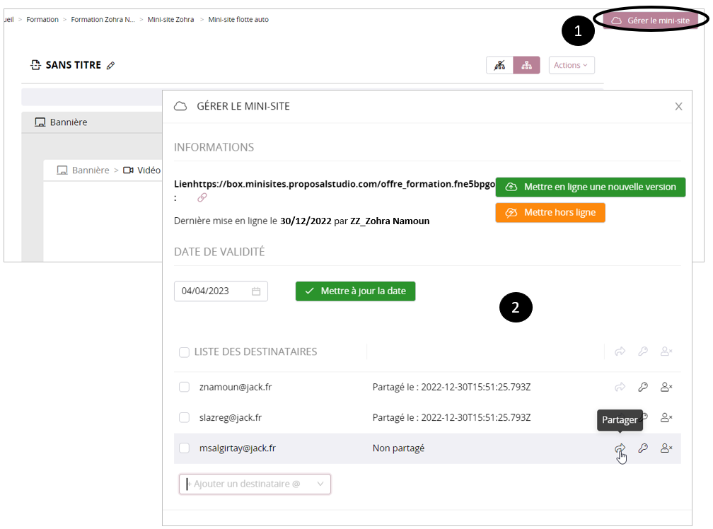Screen dimensions: 713x529
Task: Select all via the LISTE DES DESTINATAIRES checkbox
Action: click(184, 352)
